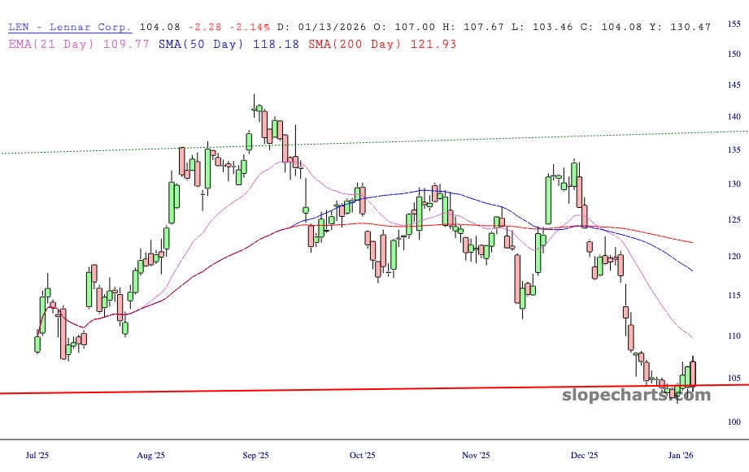Click the Jan '26 date axis label

point(681,455)
